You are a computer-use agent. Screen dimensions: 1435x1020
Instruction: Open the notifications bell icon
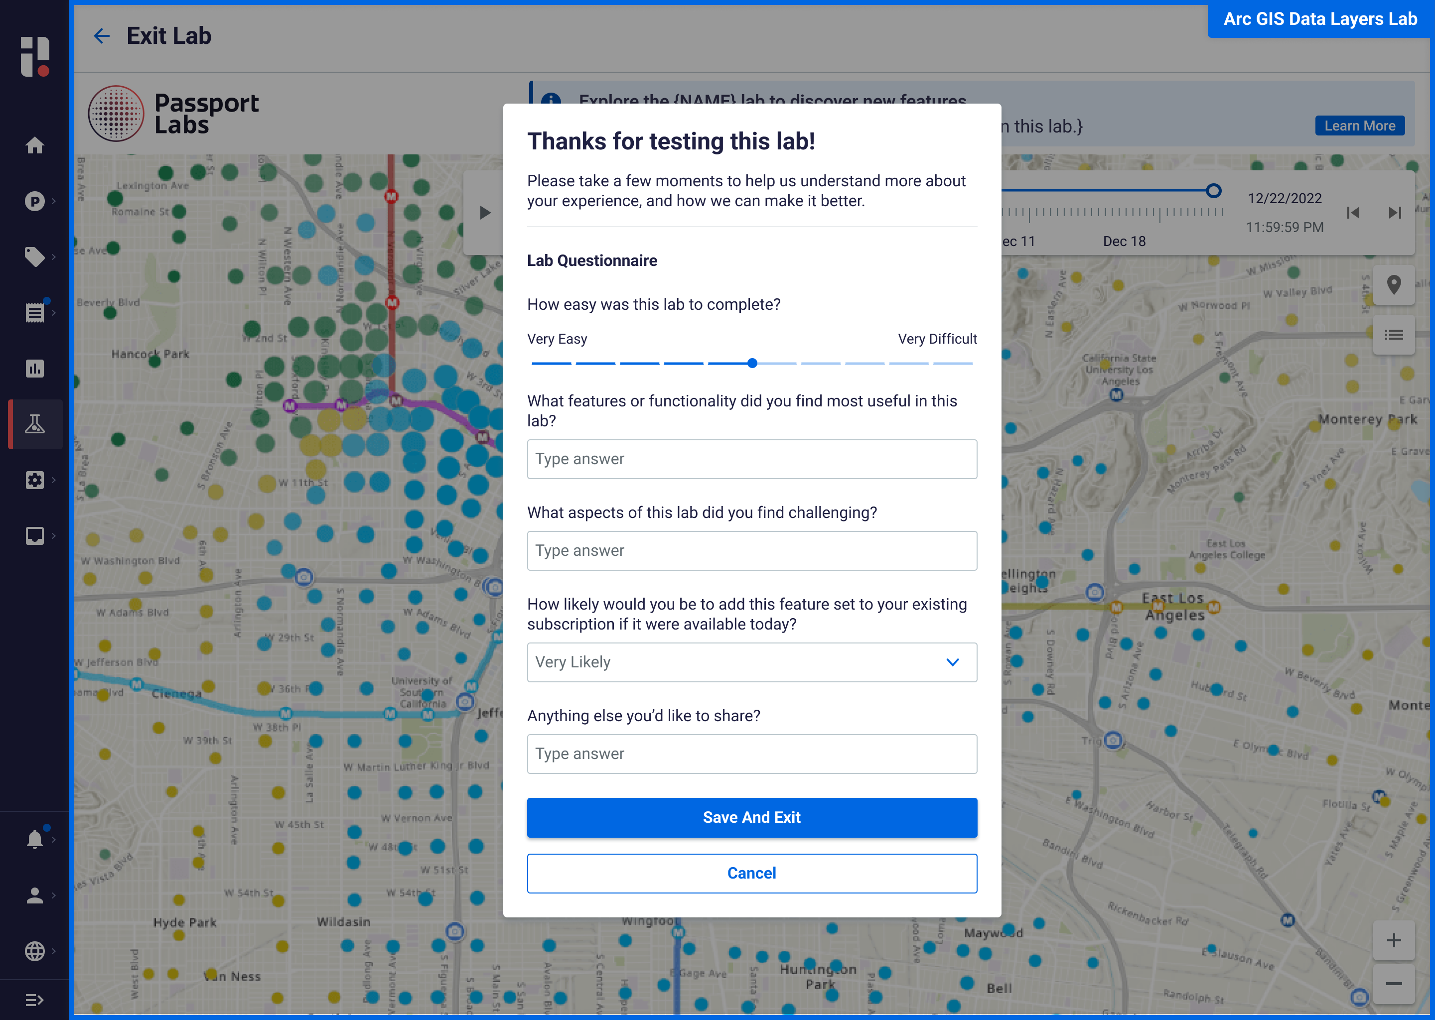coord(34,839)
